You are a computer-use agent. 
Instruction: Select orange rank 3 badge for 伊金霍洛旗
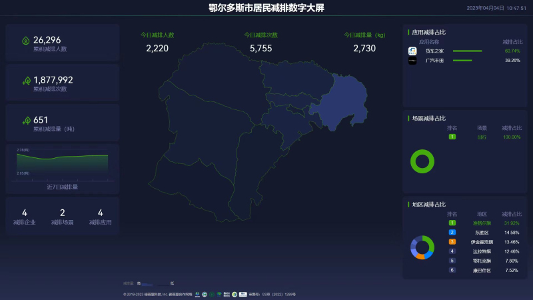point(452,241)
